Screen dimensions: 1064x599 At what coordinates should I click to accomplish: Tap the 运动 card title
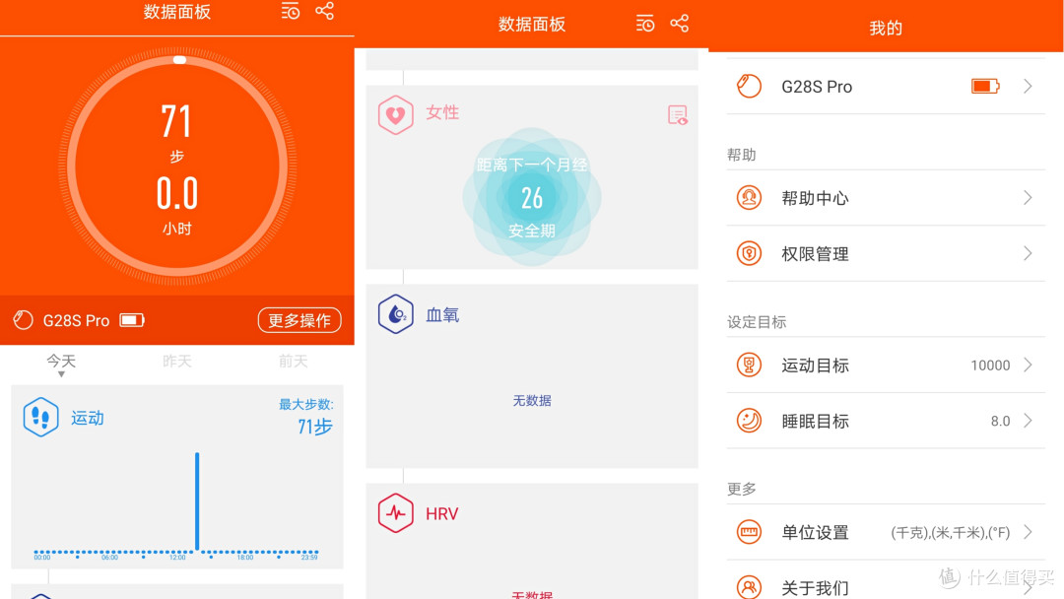tap(88, 418)
